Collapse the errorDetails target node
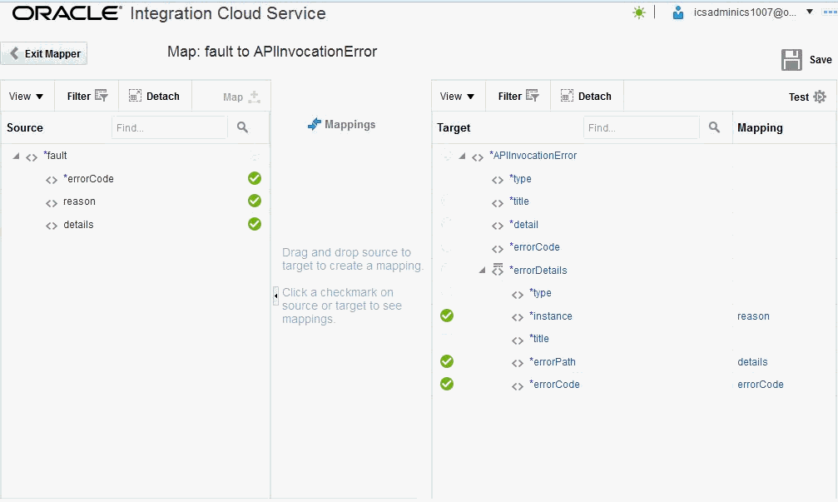 pyautogui.click(x=483, y=270)
